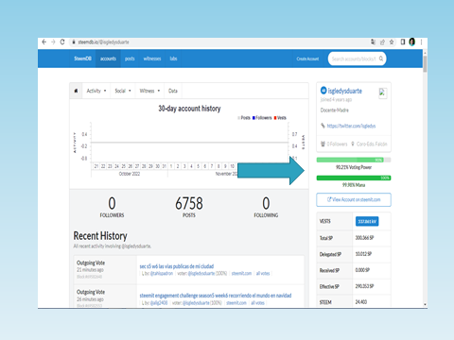Click the scrollbar down arrow

[425, 304]
